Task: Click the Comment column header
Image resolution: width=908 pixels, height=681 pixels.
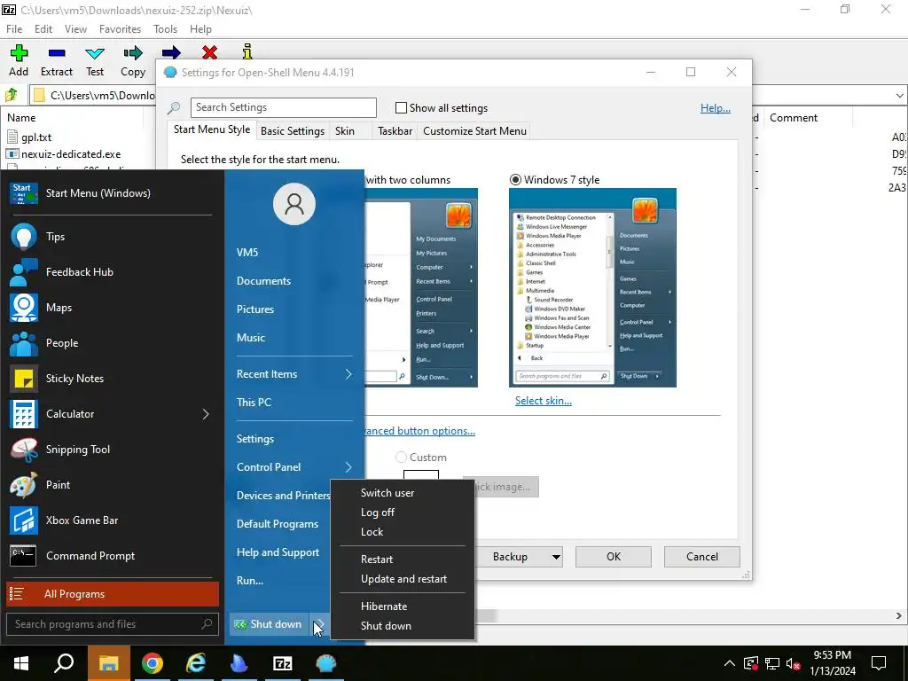Action: 794,118
